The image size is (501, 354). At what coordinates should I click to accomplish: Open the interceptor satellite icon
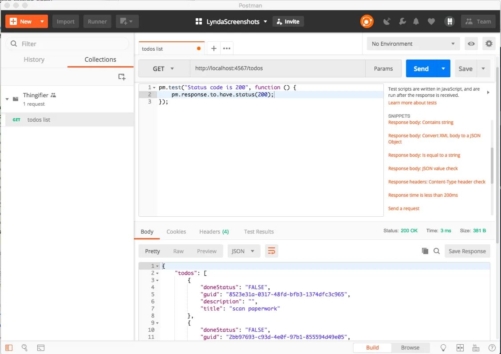click(x=387, y=21)
